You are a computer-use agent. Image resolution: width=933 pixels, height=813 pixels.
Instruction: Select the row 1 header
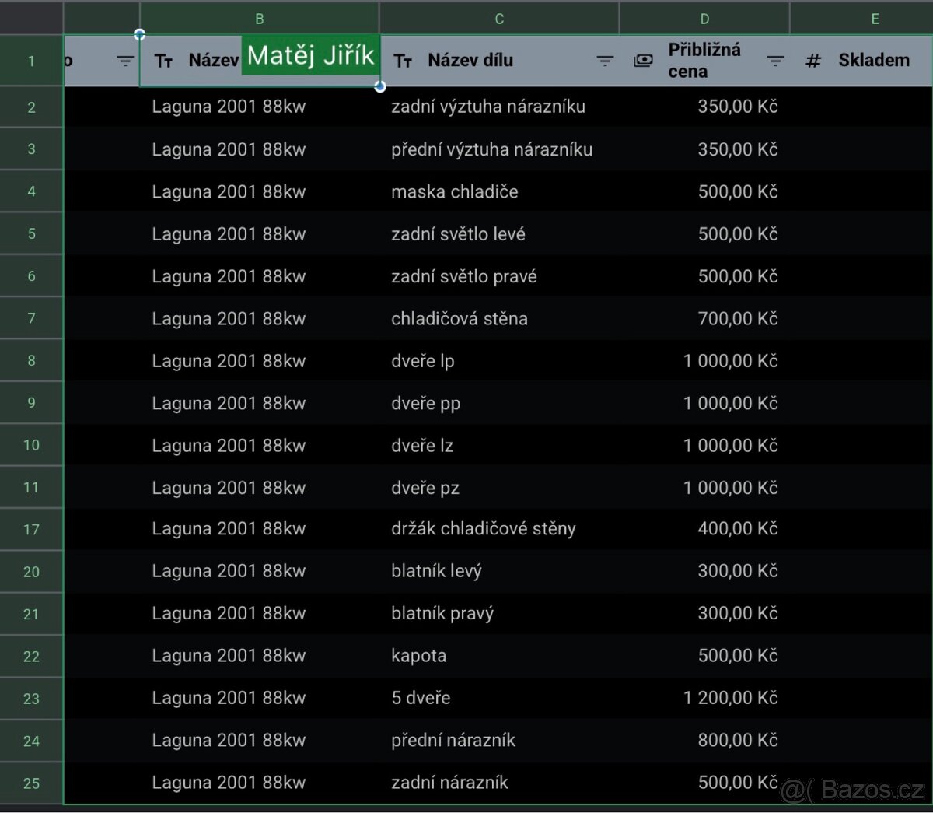(x=31, y=61)
